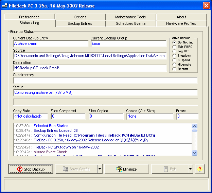Image resolution: width=212 pixels, height=193 pixels.
Task: Click the Exit button
Action: click(x=170, y=169)
